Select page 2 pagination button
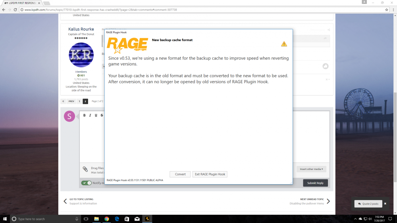The image size is (397, 223). click(x=85, y=101)
